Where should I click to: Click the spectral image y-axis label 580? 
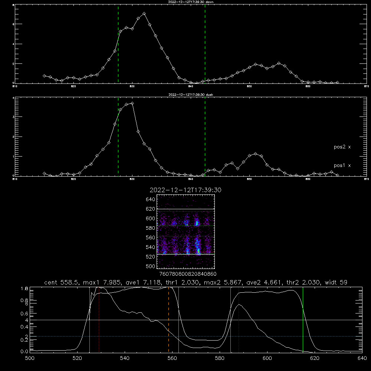click(x=151, y=228)
